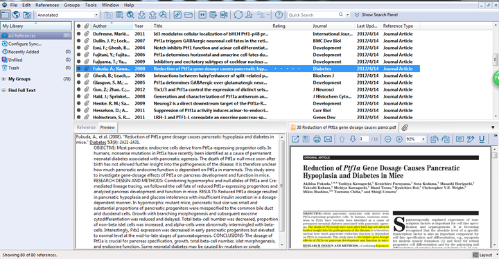The width and height of the screenshot is (499, 259).
Task: Open the Layout menu button
Action: coord(484,255)
